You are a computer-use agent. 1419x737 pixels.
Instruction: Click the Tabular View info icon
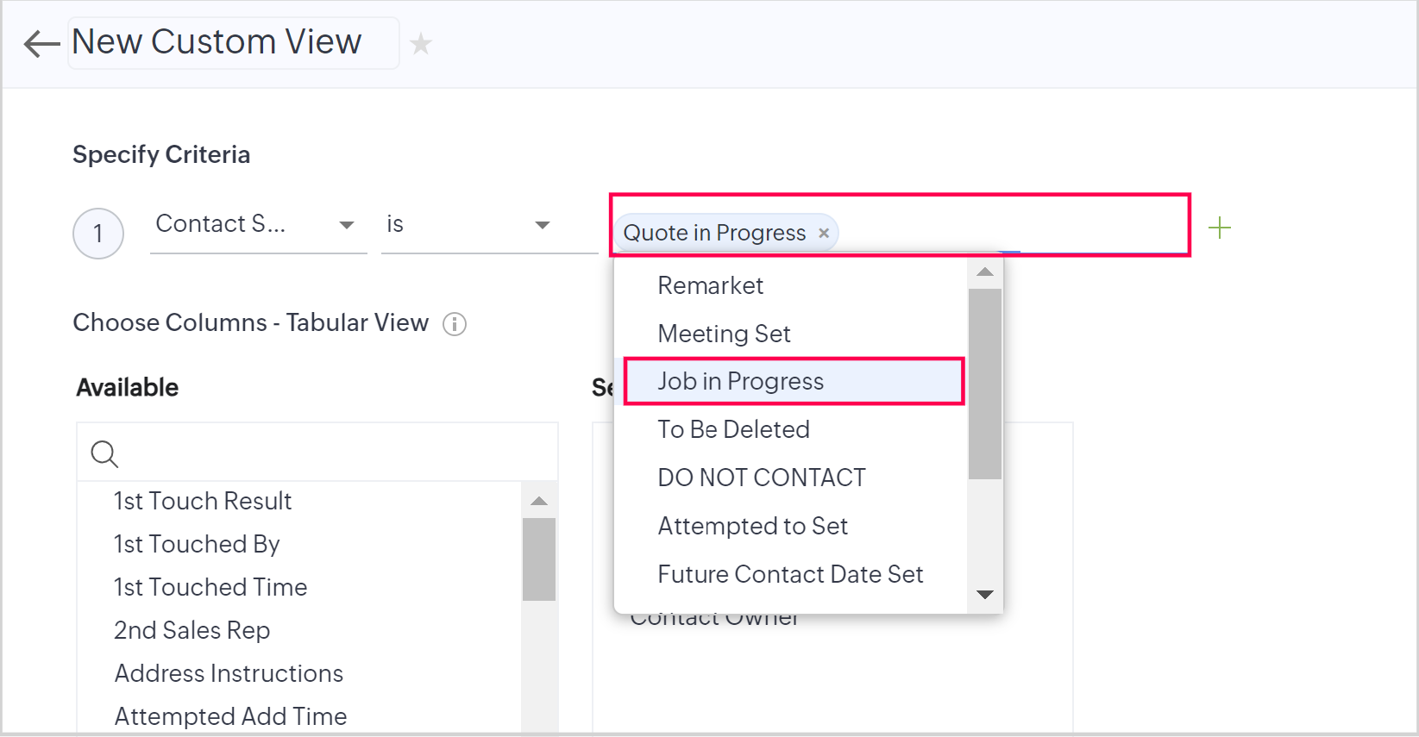455,324
